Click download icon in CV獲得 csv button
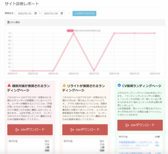 [x=127, y=125]
